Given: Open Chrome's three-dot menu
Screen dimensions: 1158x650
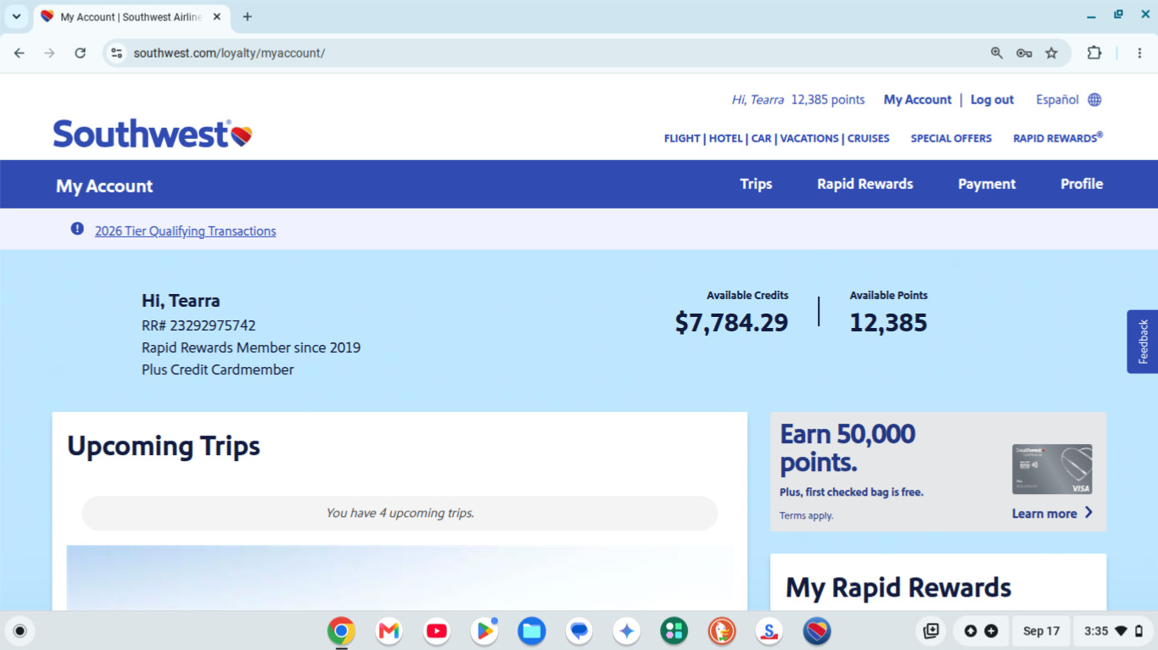Looking at the screenshot, I should (1138, 53).
